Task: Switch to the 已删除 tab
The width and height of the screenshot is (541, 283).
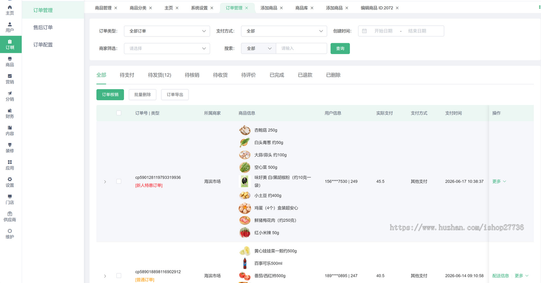Action: 333,75
